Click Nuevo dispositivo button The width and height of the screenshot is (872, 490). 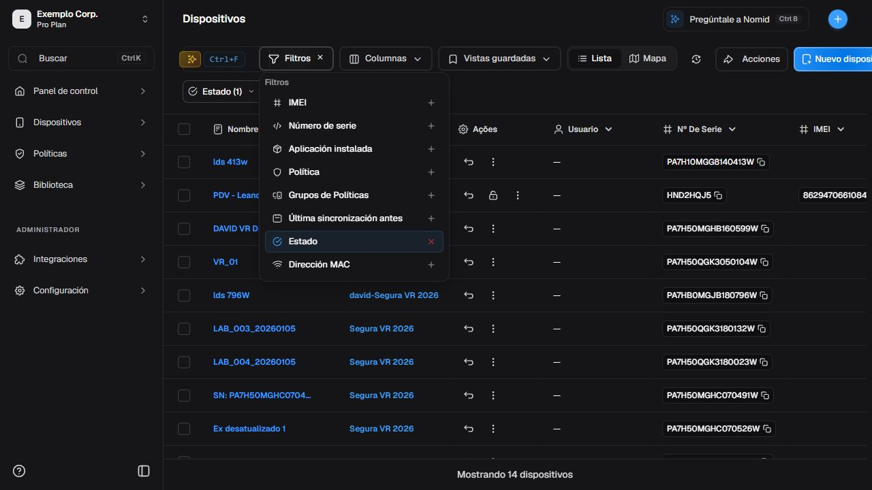pyautogui.click(x=833, y=59)
